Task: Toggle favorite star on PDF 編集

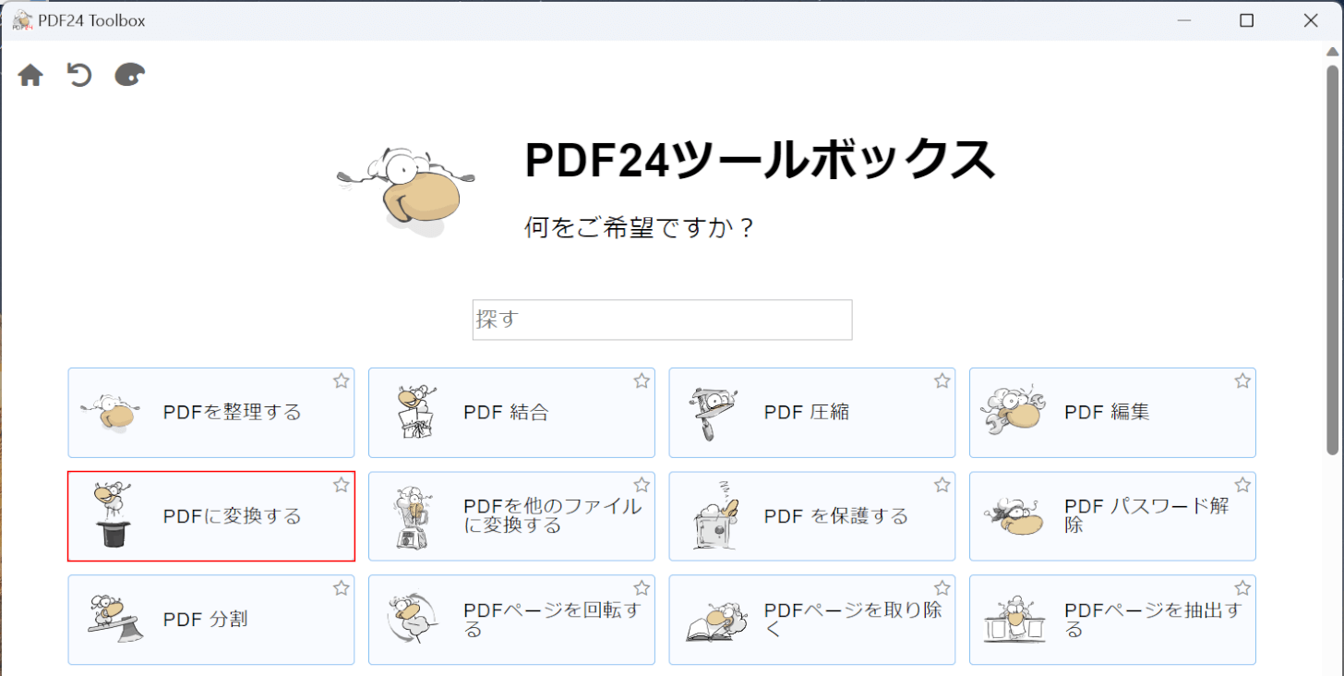Action: [1242, 380]
